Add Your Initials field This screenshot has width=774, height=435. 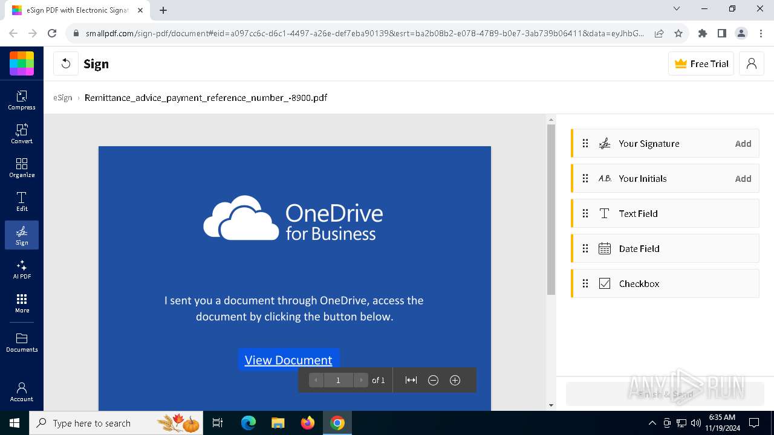coord(743,178)
